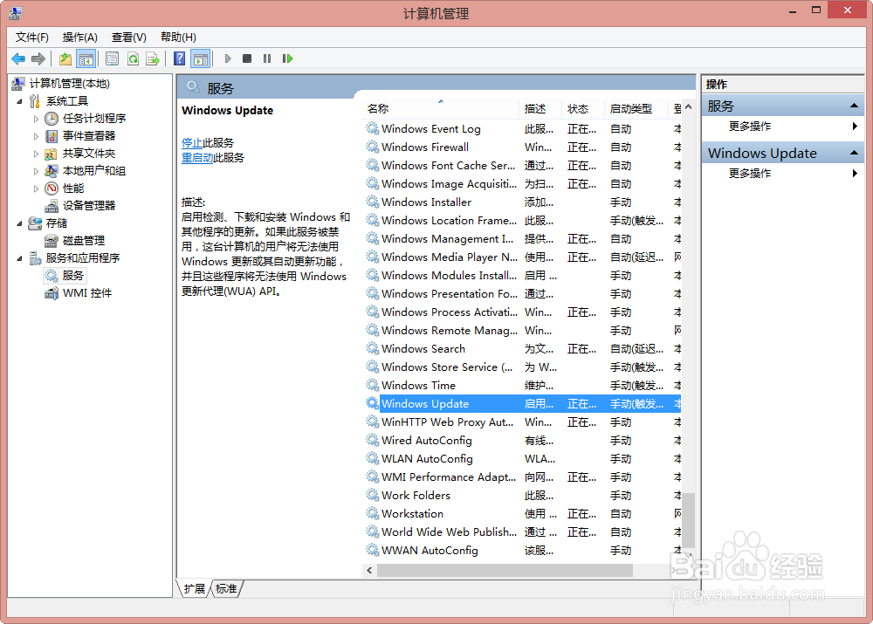Sort by the 描述 column header
The image size is (873, 624).
tap(540, 108)
